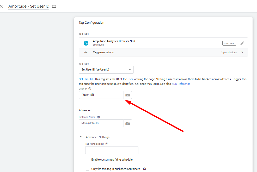Check Only fire this tag in published containers

(x=88, y=169)
